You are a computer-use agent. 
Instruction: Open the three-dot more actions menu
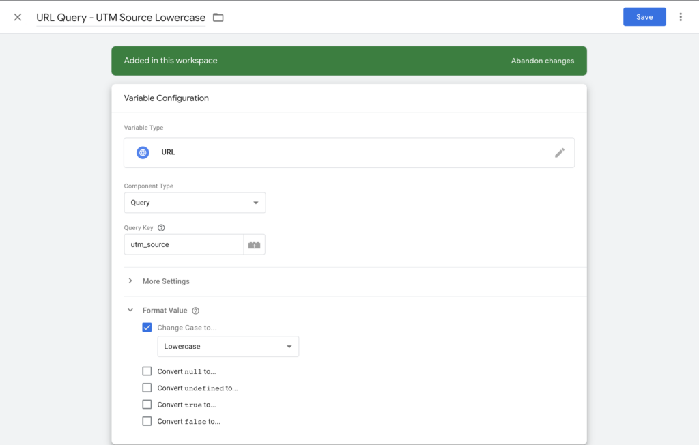click(x=681, y=17)
